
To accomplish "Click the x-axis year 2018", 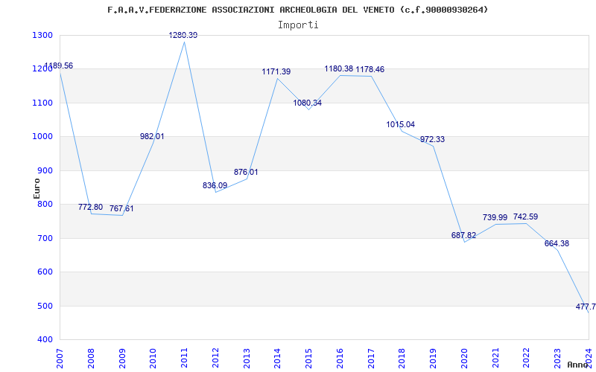I will pos(402,359).
